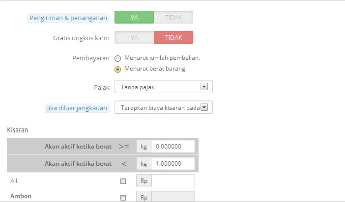
Task: Click TIDAK for Gratis ongkos kirim
Action: pos(173,37)
